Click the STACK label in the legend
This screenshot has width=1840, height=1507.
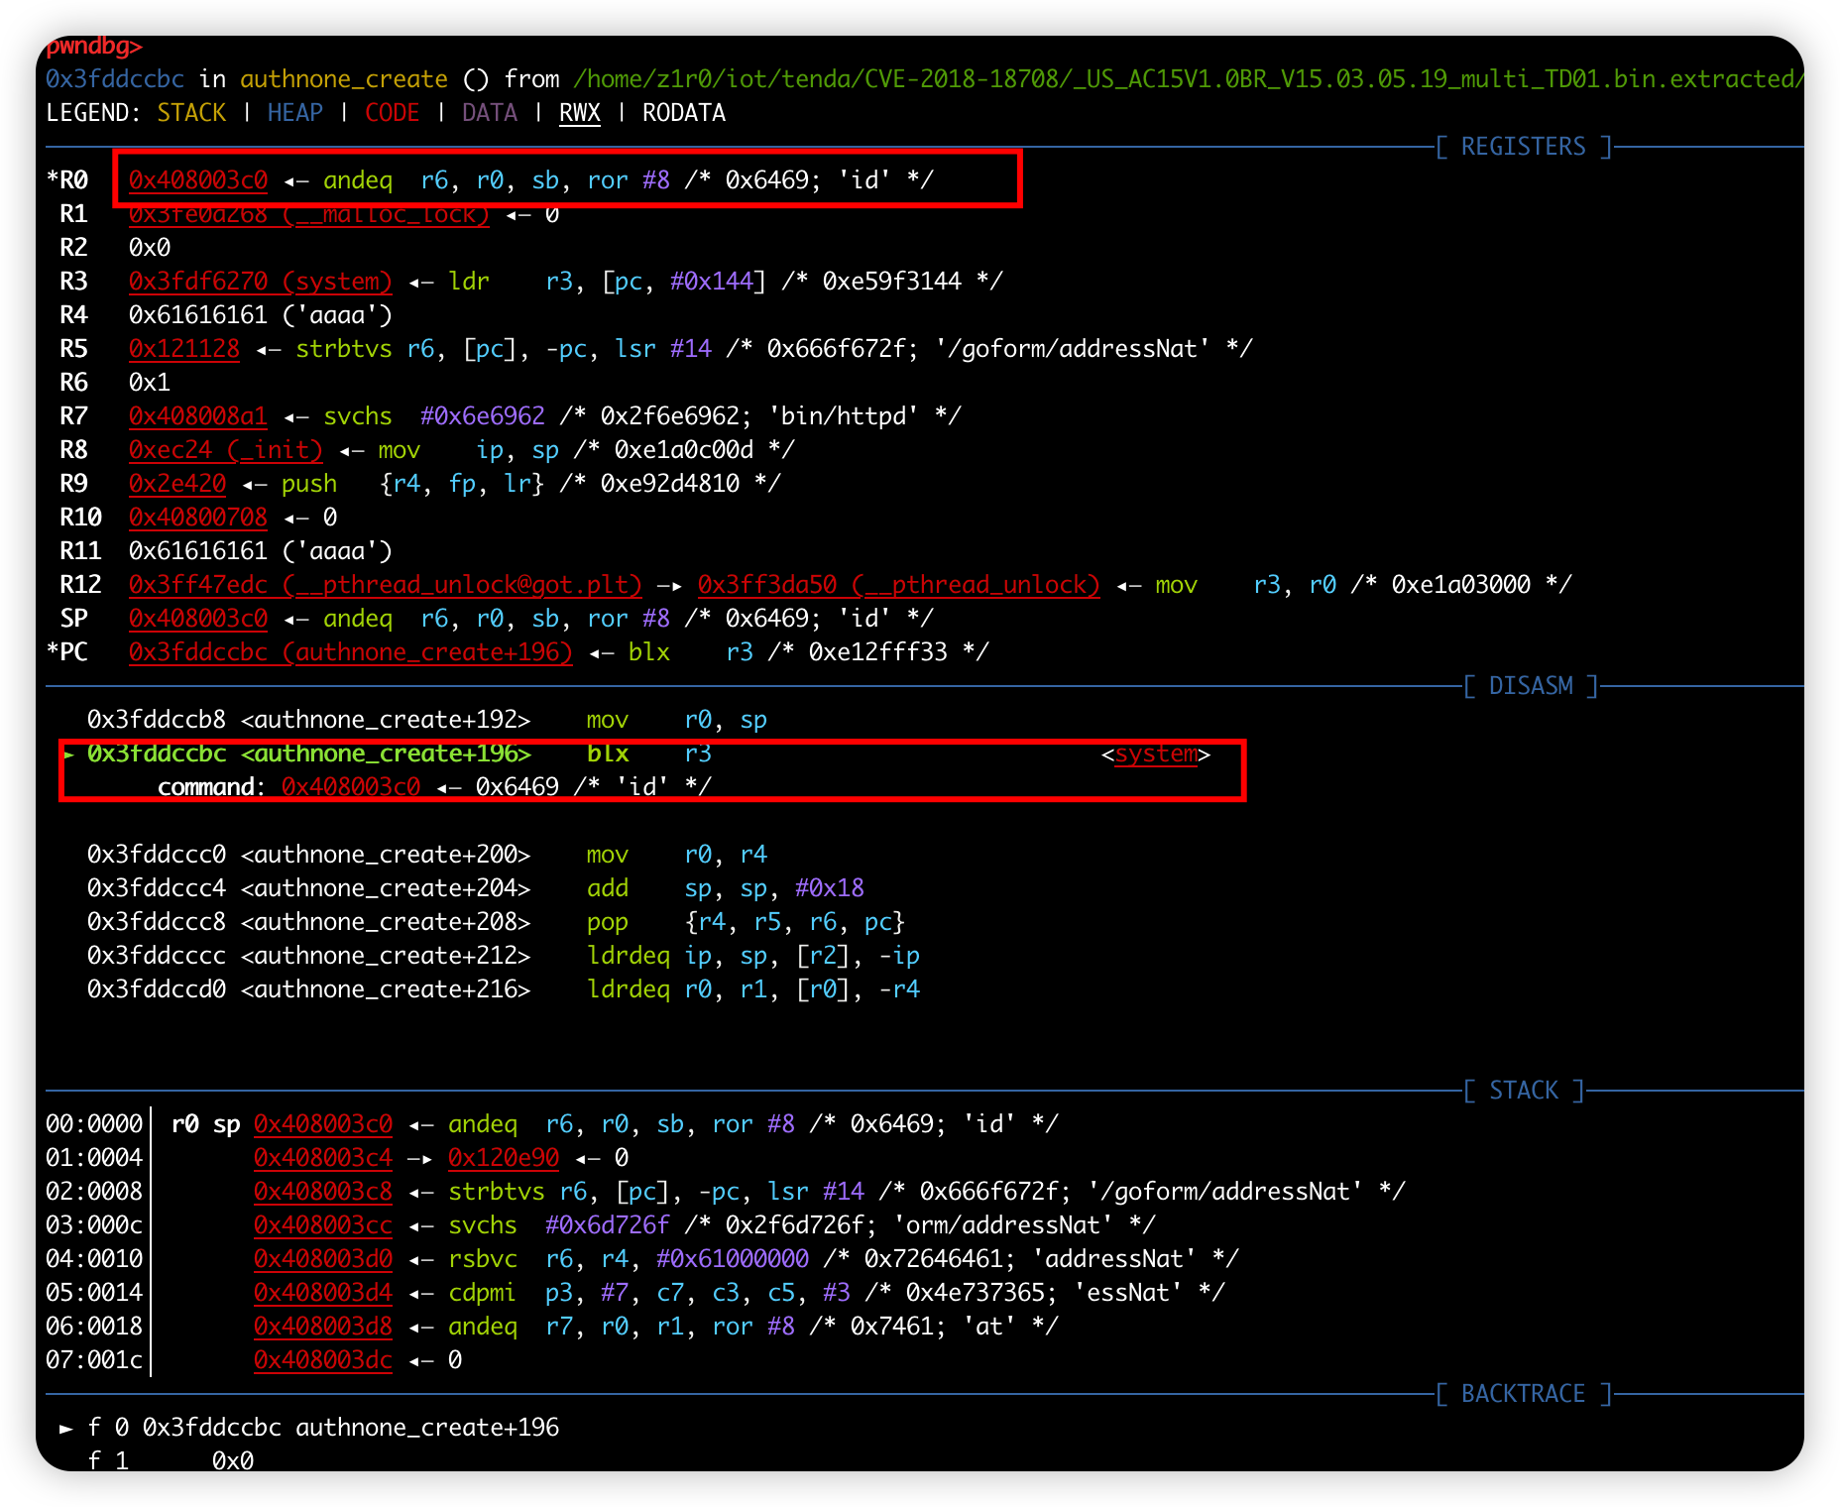191,113
